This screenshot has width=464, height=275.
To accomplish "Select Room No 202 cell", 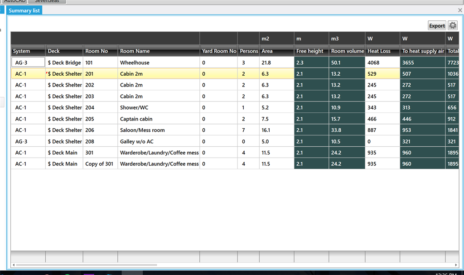I will point(100,85).
